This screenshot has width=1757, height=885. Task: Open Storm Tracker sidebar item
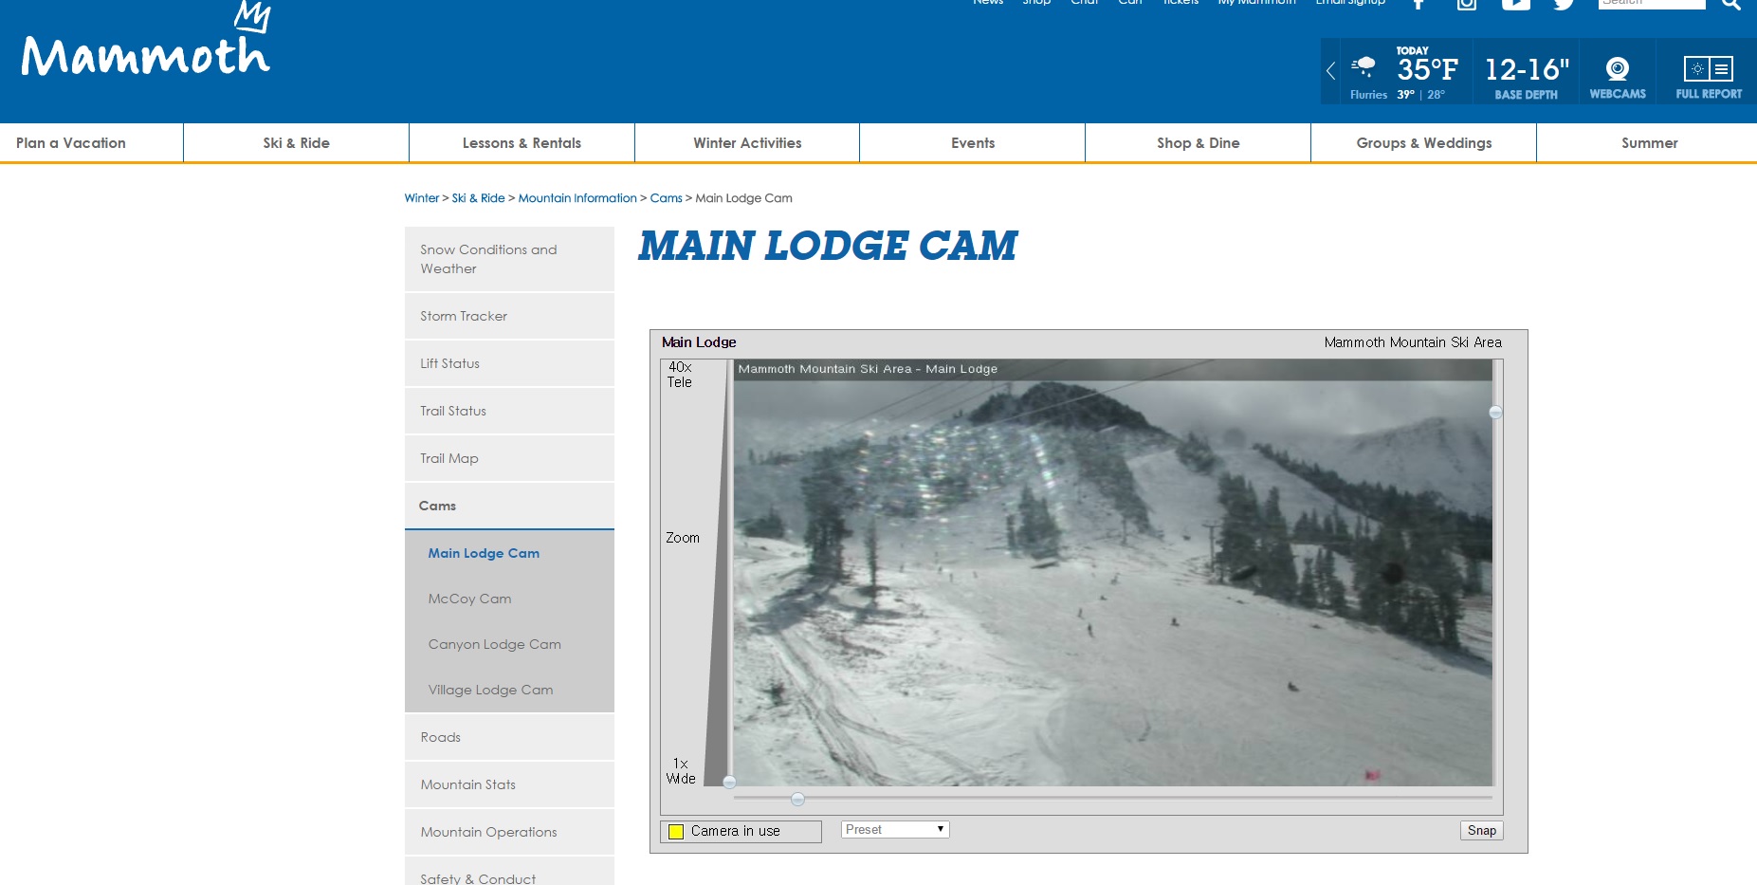[509, 316]
